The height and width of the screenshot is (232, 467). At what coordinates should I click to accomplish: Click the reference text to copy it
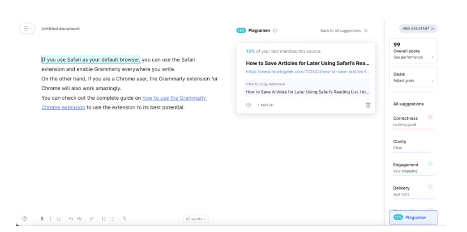[307, 92]
